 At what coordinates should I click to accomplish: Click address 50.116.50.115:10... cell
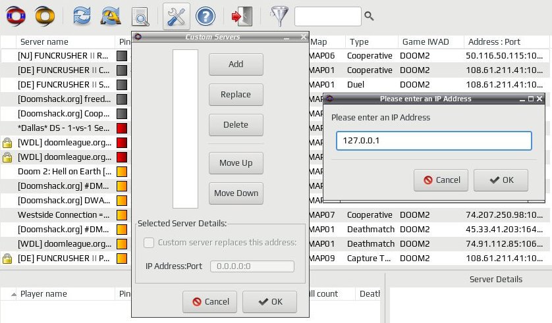[x=504, y=56]
